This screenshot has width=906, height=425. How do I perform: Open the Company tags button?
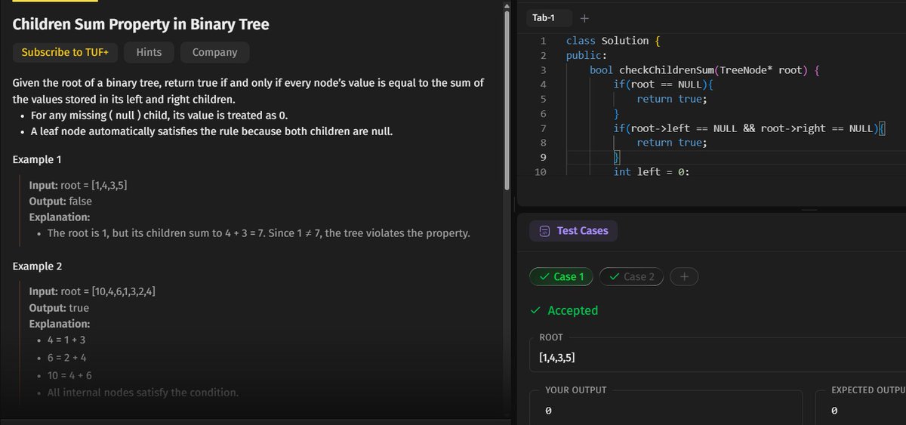pos(215,52)
